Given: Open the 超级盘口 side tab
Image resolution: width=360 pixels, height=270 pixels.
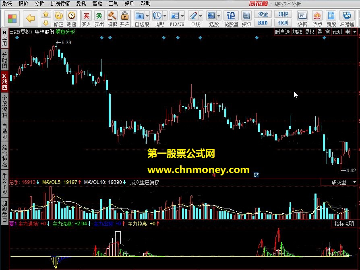Looking at the screenshot, I should point(4,211).
